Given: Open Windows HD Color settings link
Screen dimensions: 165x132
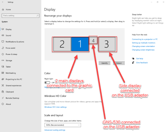Looking at the screenshot, I should (x=55, y=107).
